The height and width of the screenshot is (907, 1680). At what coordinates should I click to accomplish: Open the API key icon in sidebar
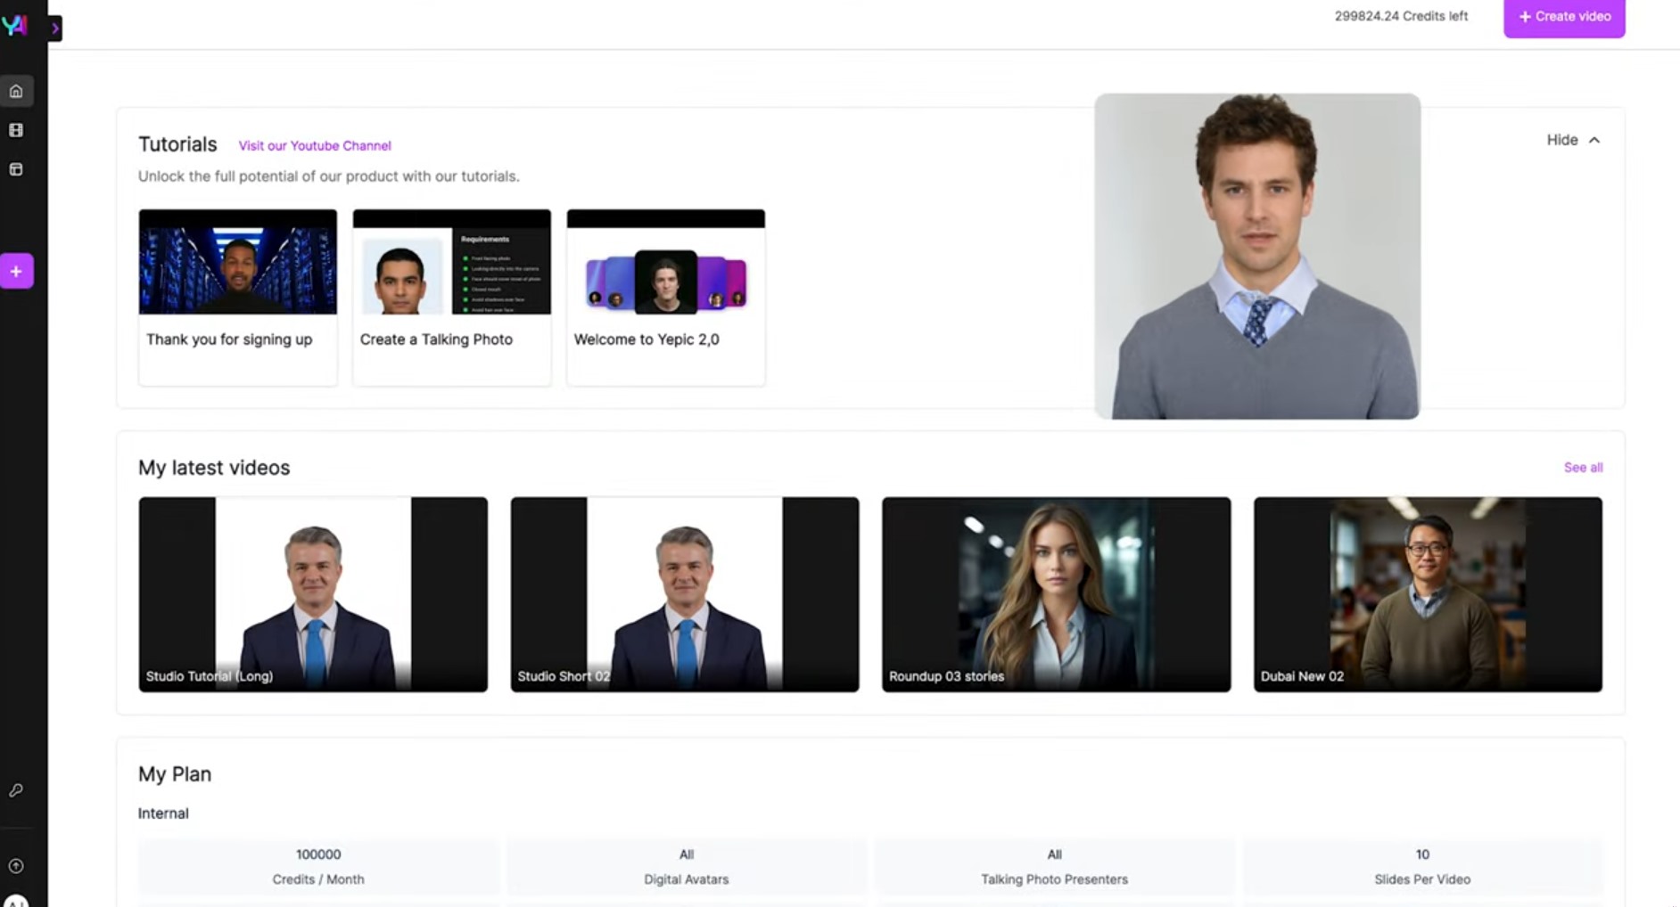16,790
